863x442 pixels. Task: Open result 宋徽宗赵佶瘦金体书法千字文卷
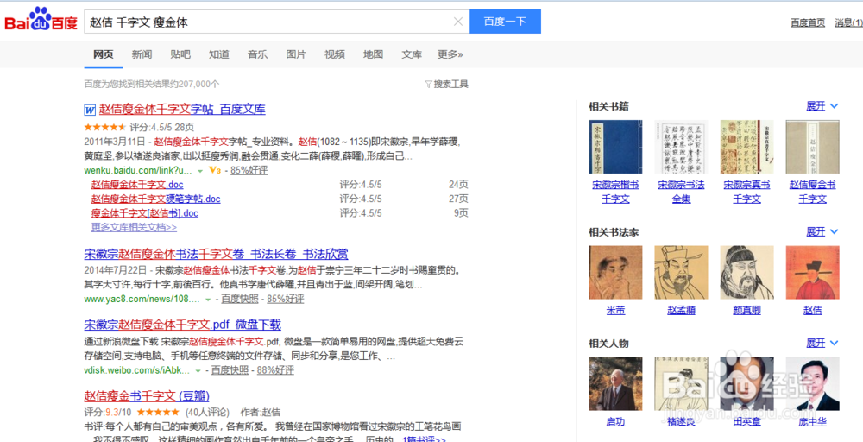216,255
